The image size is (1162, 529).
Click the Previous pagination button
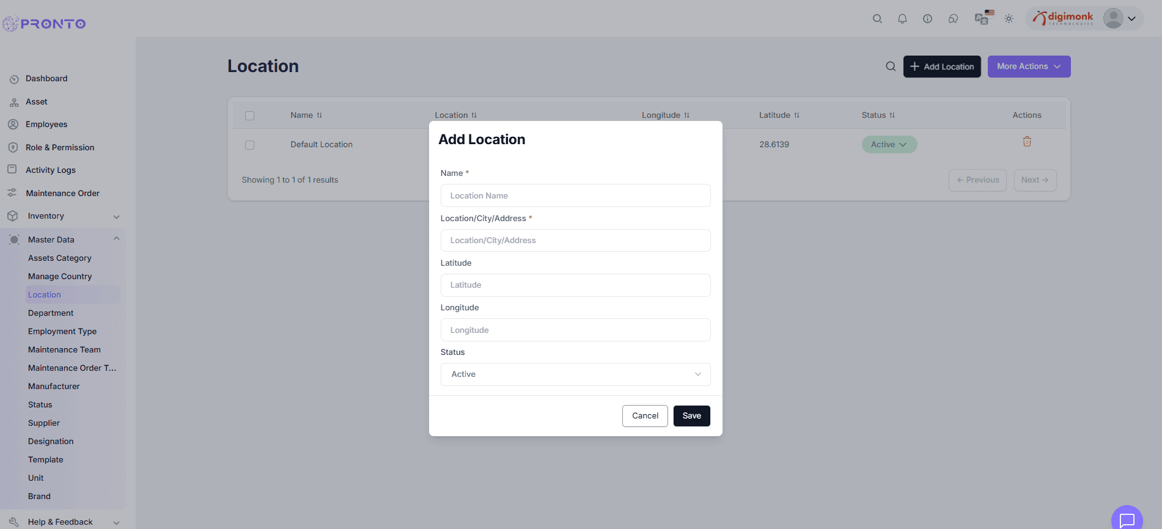point(977,180)
